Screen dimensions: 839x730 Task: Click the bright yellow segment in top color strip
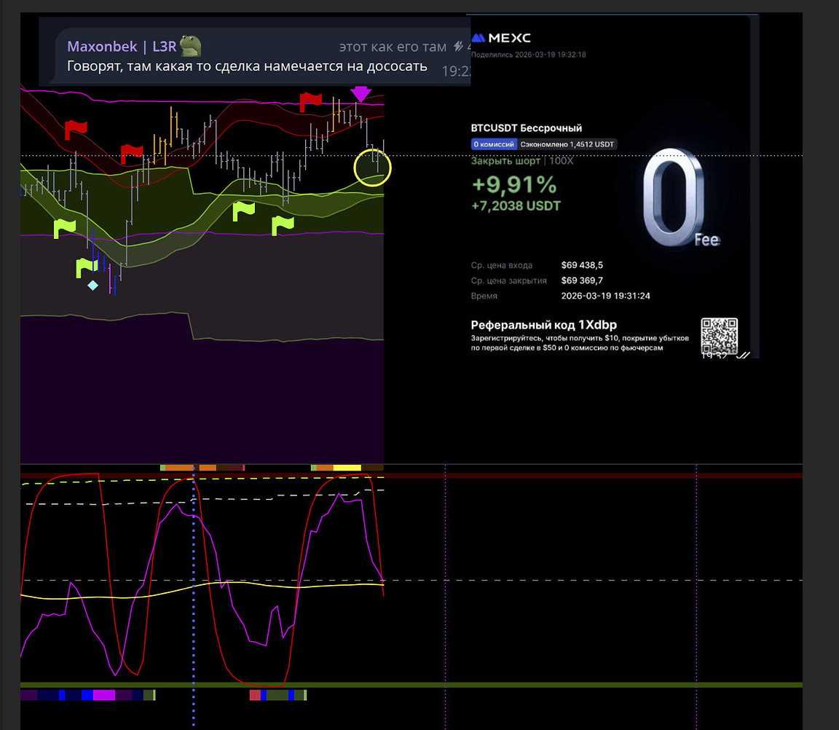click(x=347, y=468)
